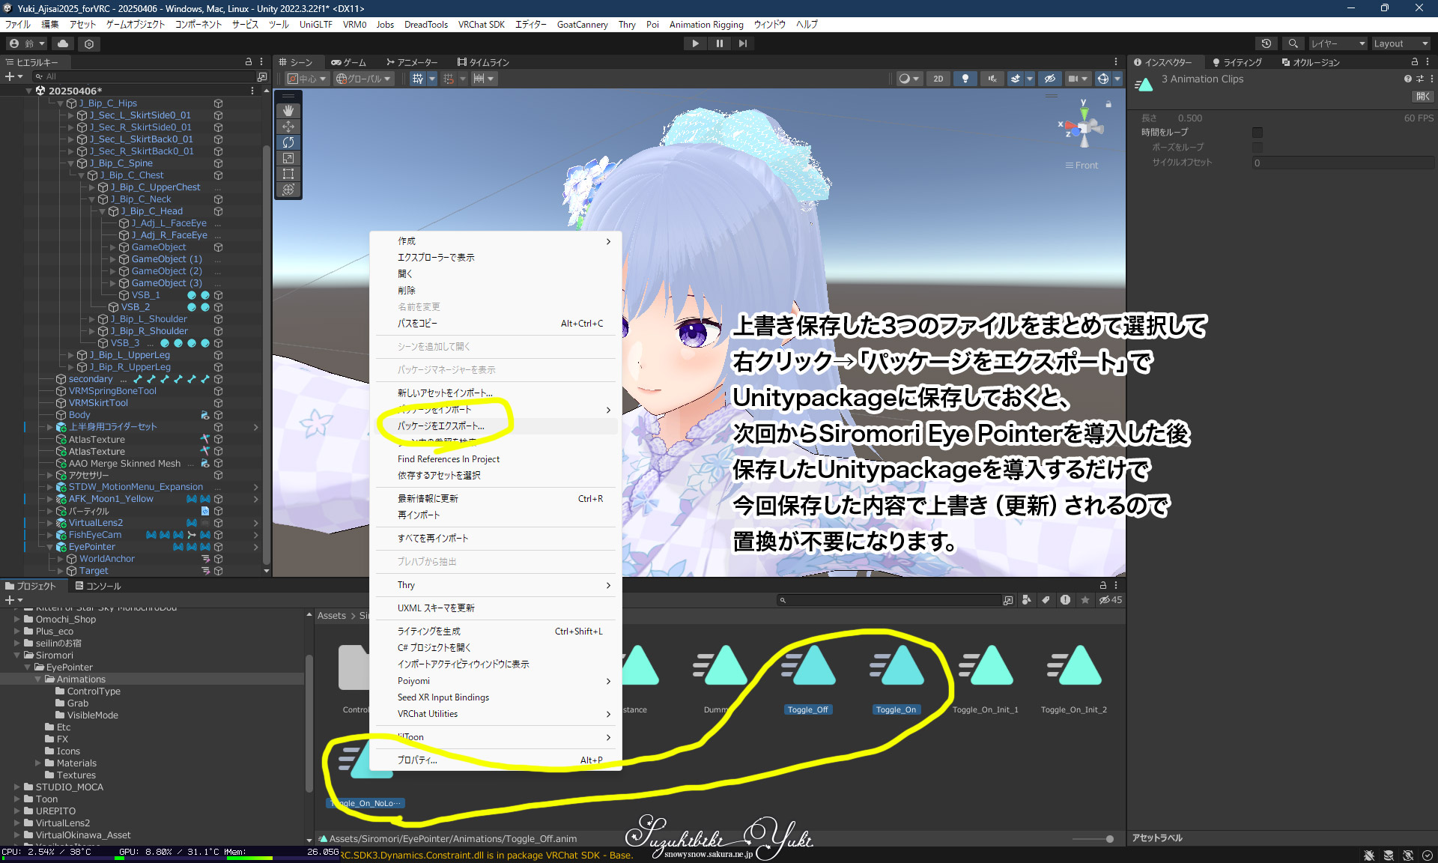Open Unity version control icon
This screenshot has width=1438, height=863.
(89, 43)
